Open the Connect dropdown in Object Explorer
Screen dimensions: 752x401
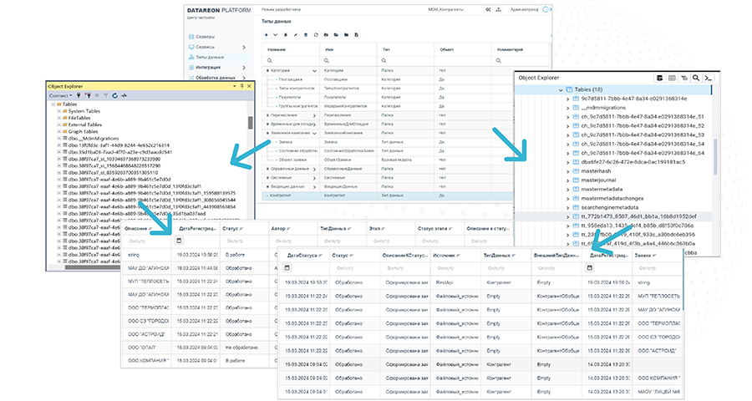pyautogui.click(x=60, y=96)
